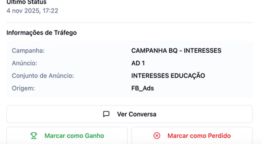
Task: Click Conjunto de Anúncio label
Action: [43, 76]
